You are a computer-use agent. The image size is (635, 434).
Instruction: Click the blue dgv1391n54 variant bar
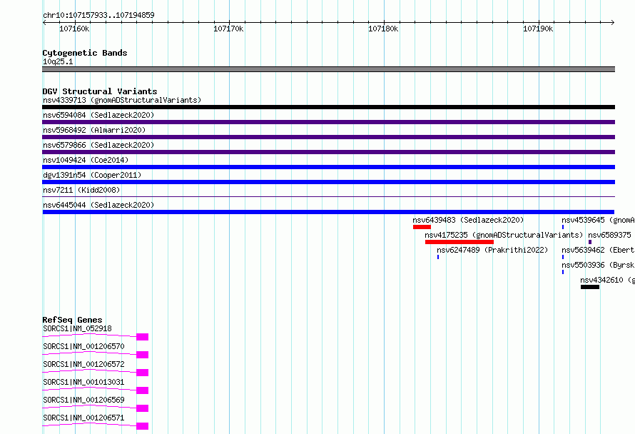[328, 182]
